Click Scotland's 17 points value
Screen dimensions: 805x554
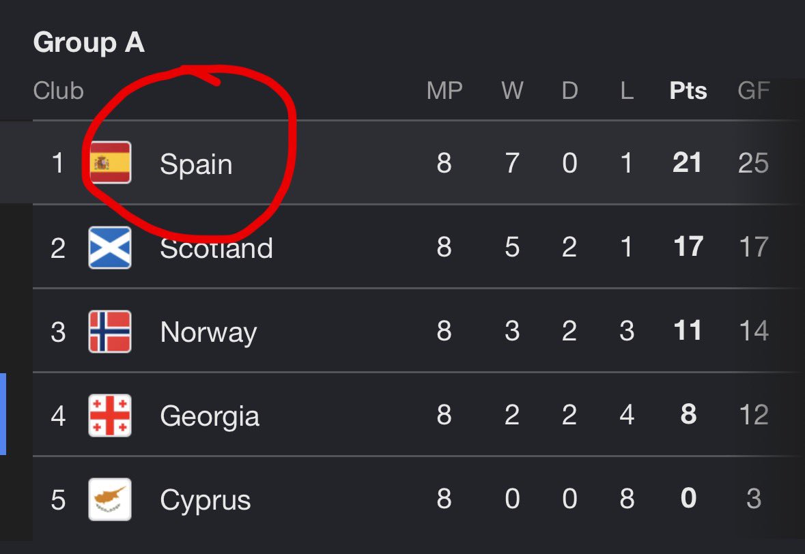click(x=688, y=247)
